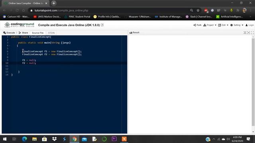Open Microsoft Edge from the taskbar
Viewport: 255px width, 143px height.
click(24, 139)
